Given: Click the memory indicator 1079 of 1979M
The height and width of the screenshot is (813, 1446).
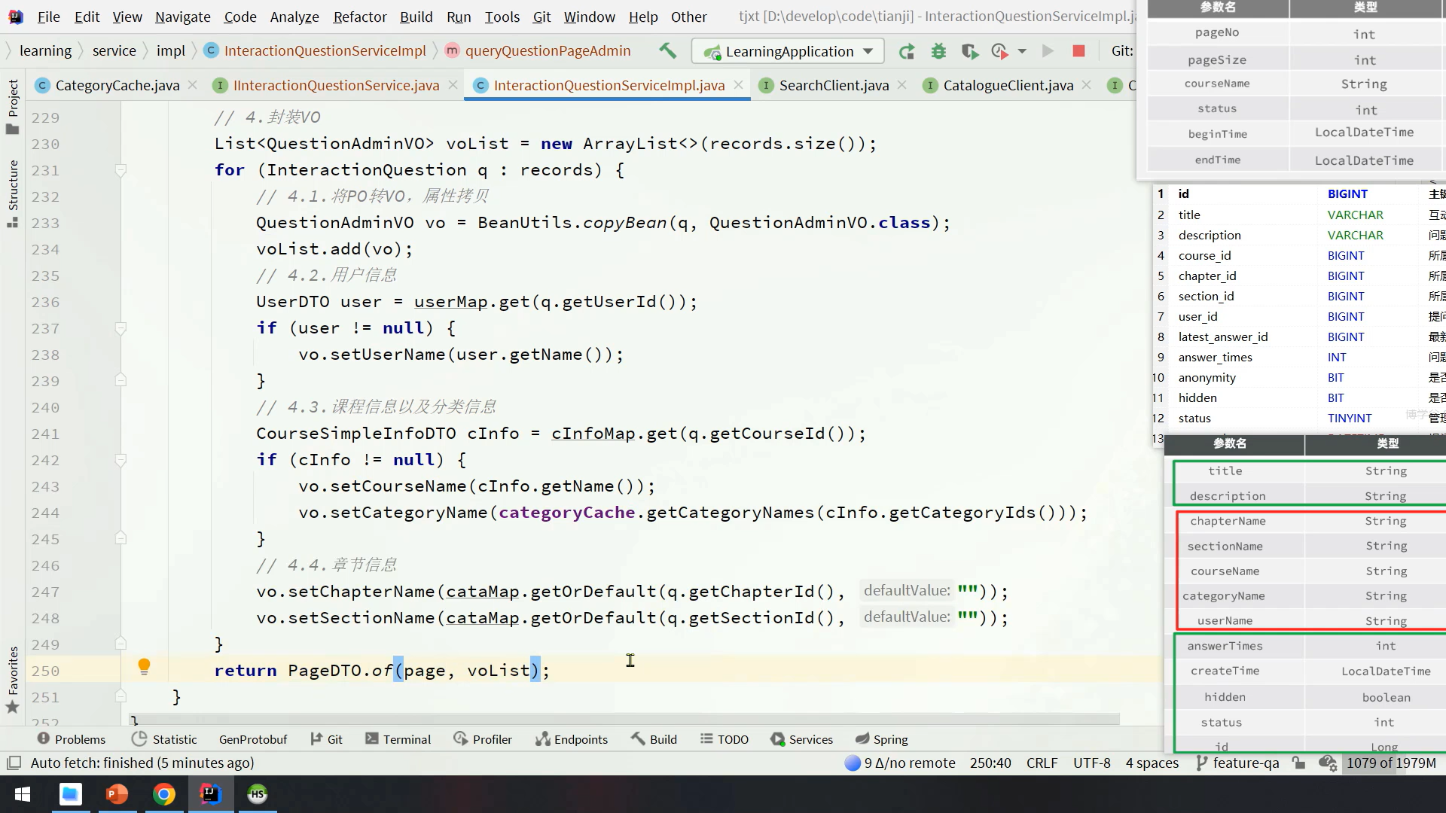Looking at the screenshot, I should (x=1390, y=763).
